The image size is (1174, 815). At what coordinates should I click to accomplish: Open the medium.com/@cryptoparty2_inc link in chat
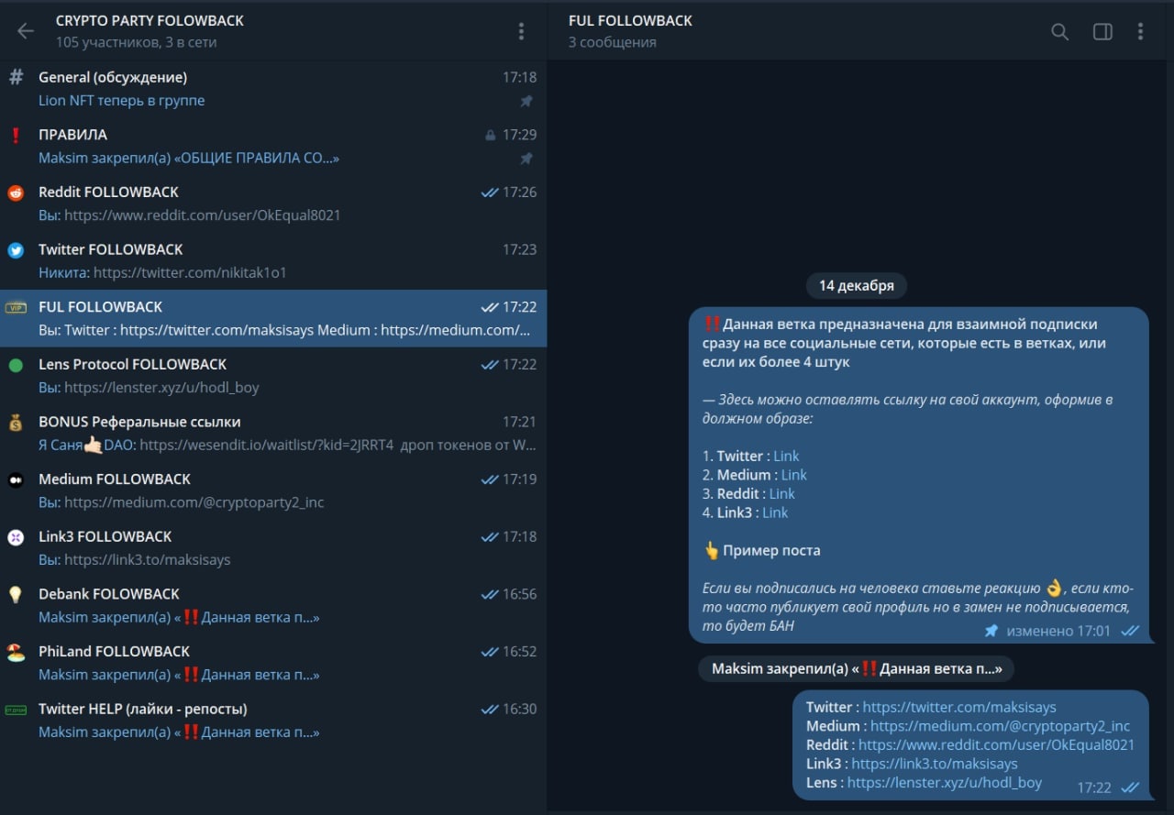point(1000,726)
